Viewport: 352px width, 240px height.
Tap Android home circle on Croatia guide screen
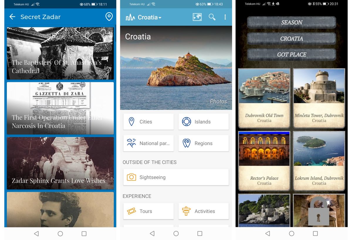(176, 234)
